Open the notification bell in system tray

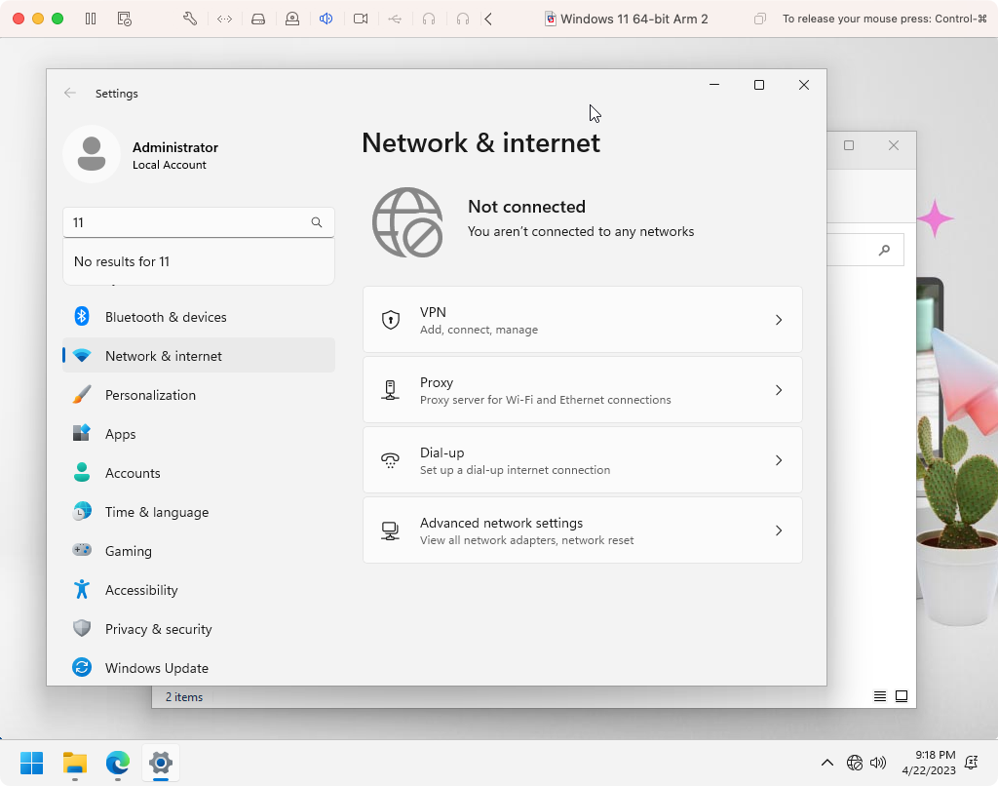click(x=972, y=763)
